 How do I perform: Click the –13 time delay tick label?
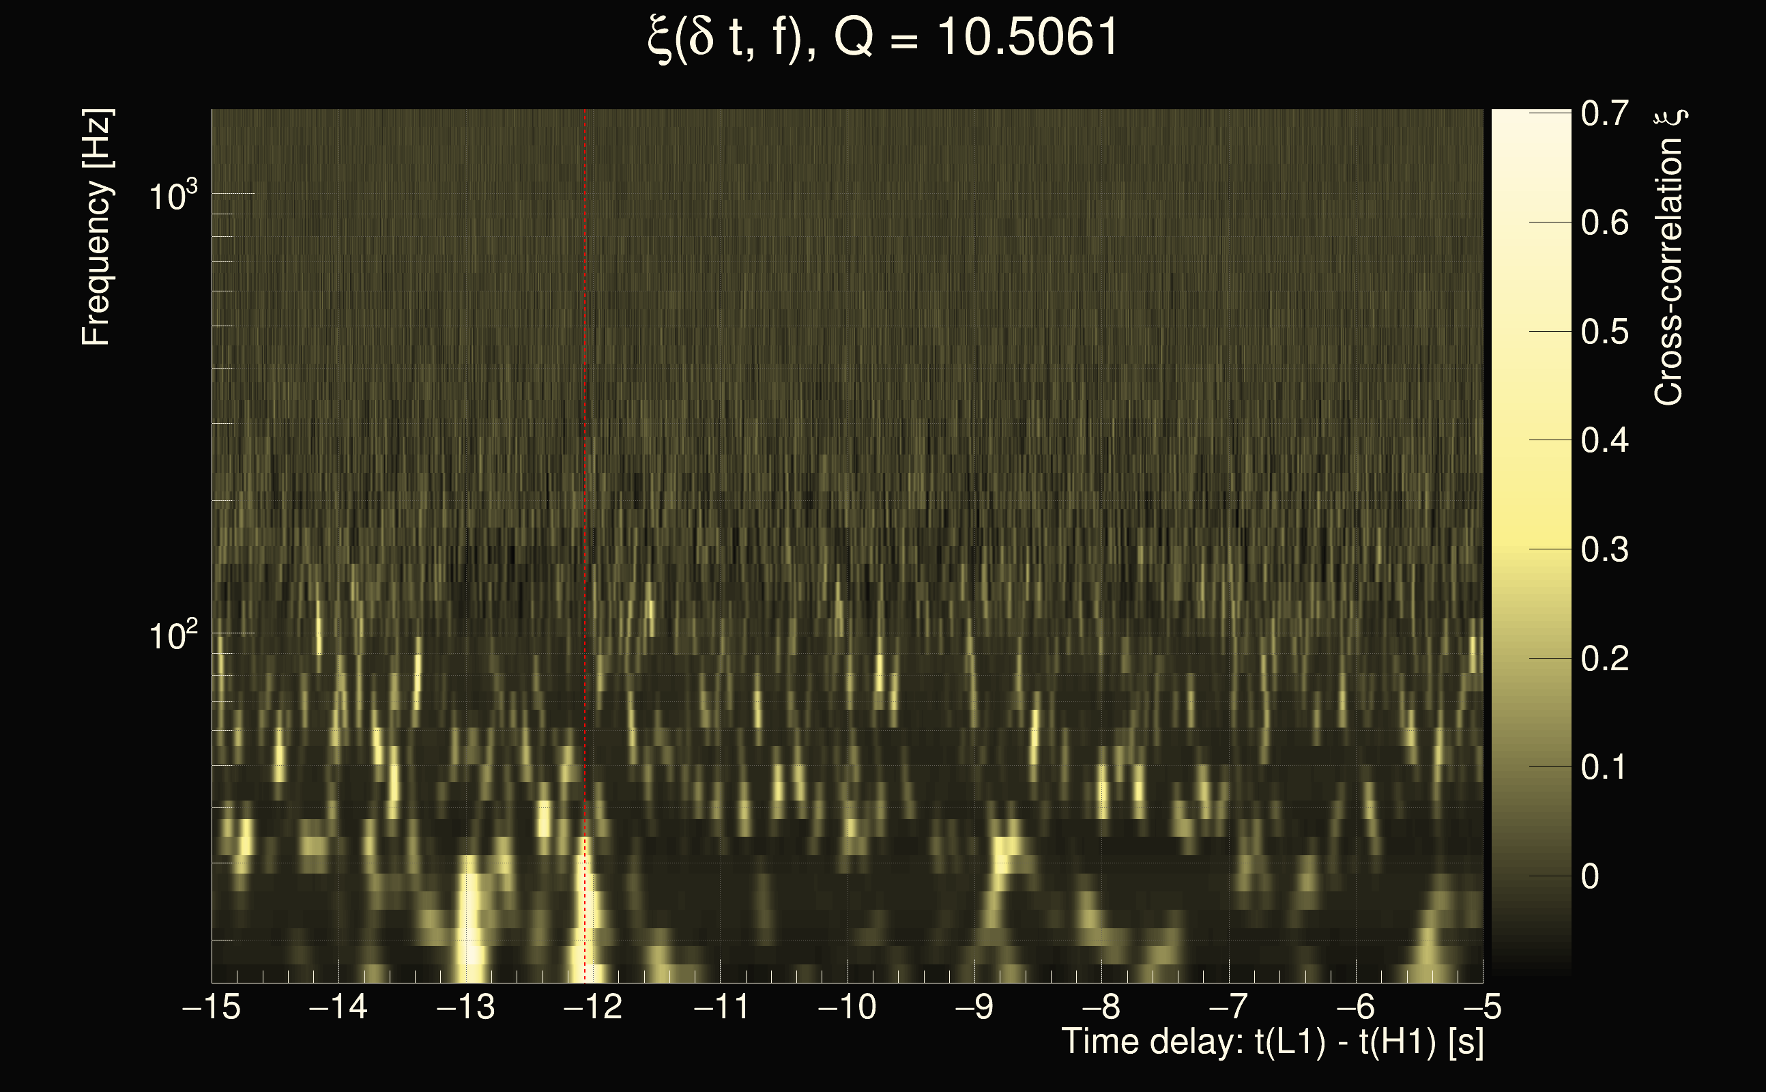click(465, 1007)
